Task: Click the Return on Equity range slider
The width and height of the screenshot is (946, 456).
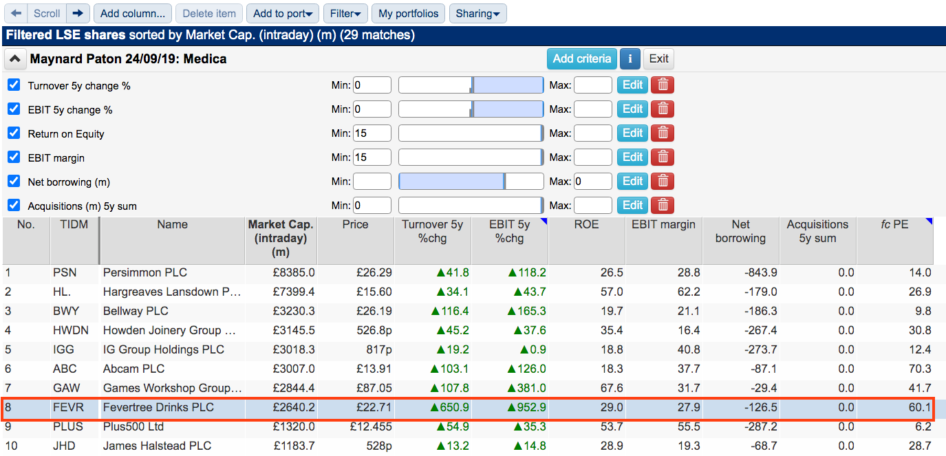Action: [x=471, y=133]
